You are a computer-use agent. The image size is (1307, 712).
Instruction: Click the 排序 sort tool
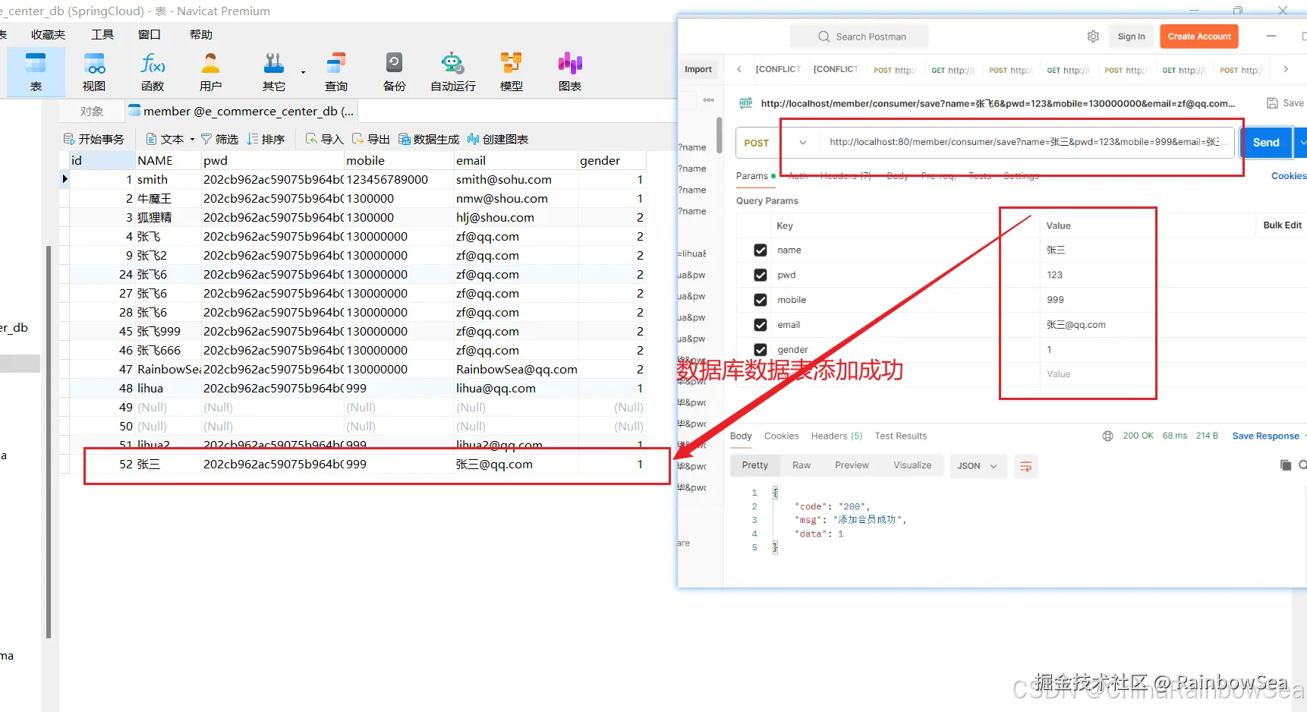[266, 139]
